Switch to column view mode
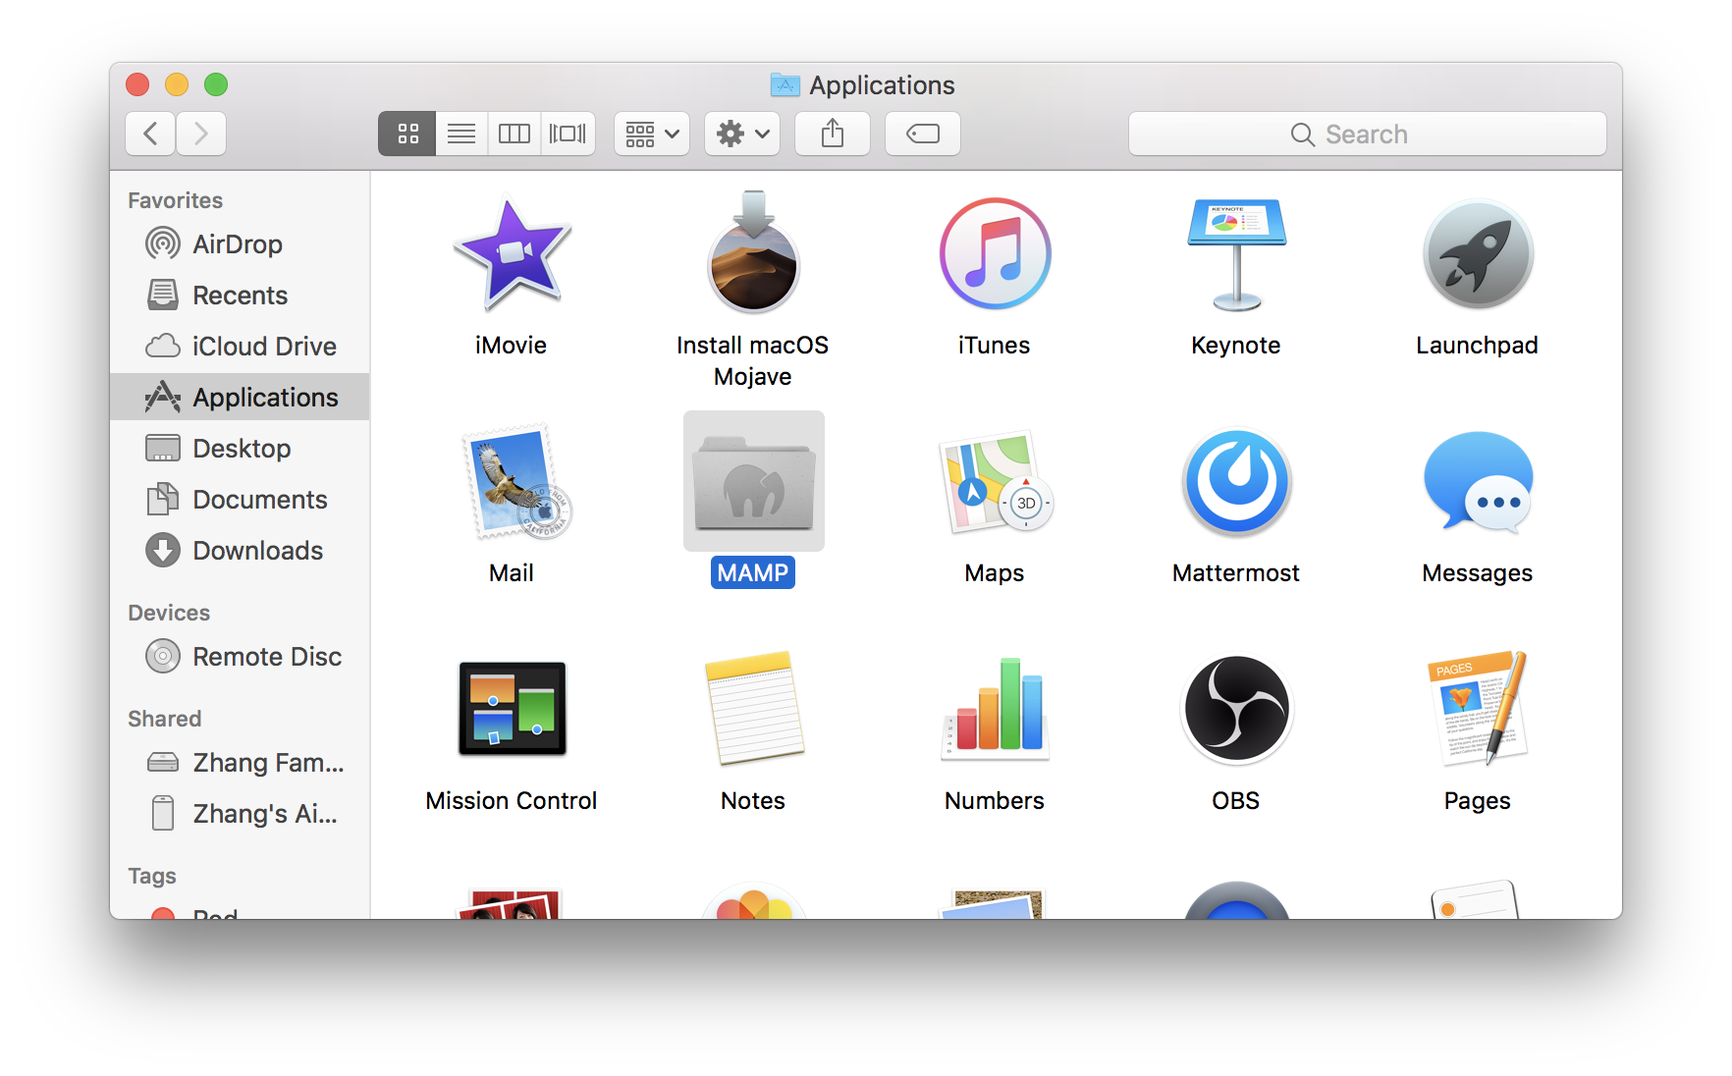Viewport: 1732px width, 1076px height. pos(514,134)
